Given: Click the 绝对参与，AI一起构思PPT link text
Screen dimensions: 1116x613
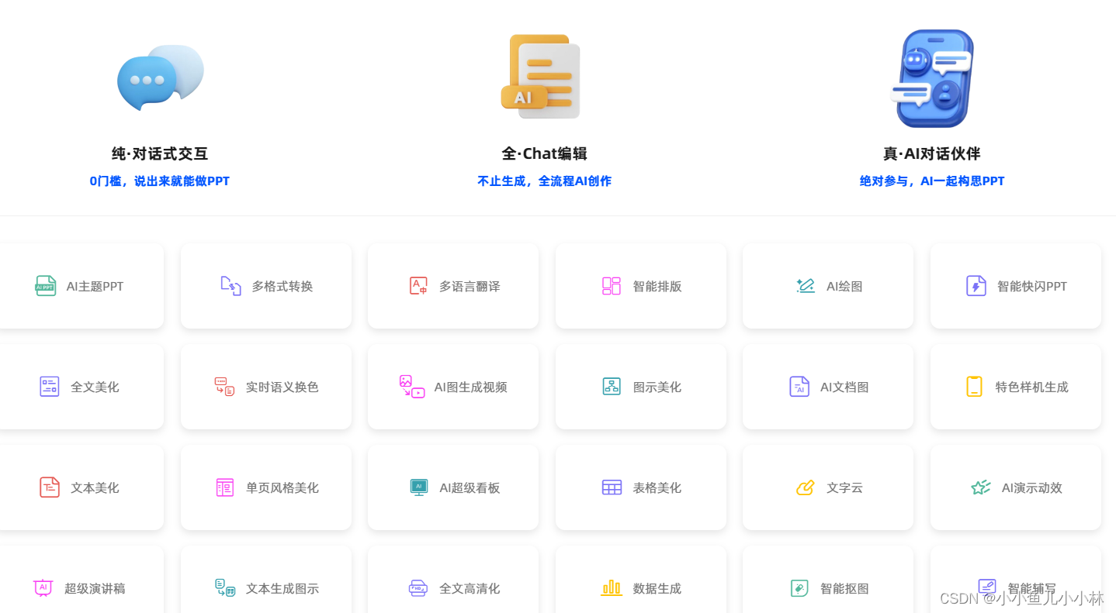Looking at the screenshot, I should (931, 181).
